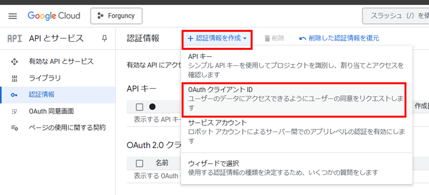Screen dimensions: 429x195
Task: Tick the OAuth 2.0 table header checkbox
Action: coord(140,163)
